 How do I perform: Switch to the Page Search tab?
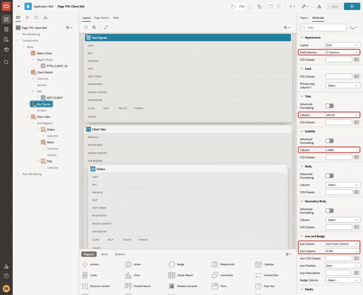pyautogui.click(x=101, y=18)
